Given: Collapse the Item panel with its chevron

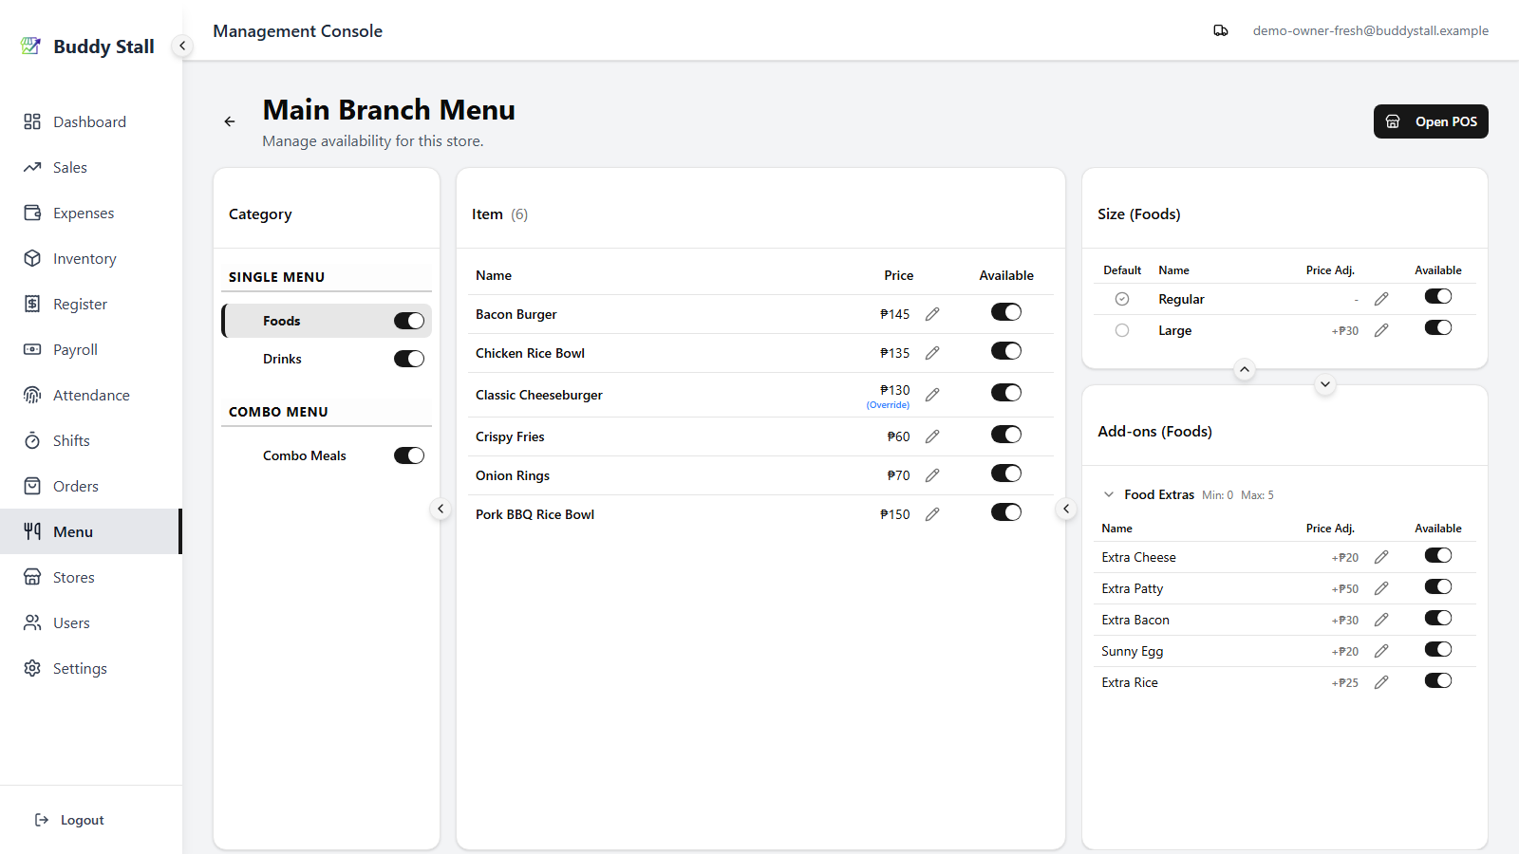Looking at the screenshot, I should 1066,509.
